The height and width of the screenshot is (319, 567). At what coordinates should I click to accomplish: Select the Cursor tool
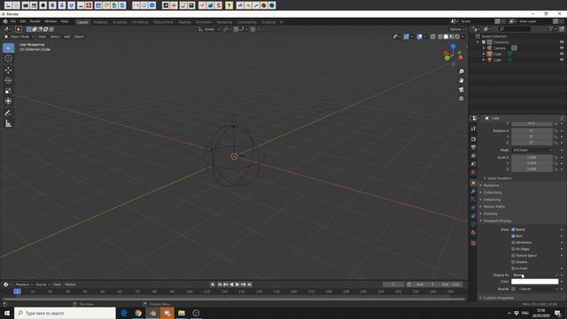(x=8, y=58)
